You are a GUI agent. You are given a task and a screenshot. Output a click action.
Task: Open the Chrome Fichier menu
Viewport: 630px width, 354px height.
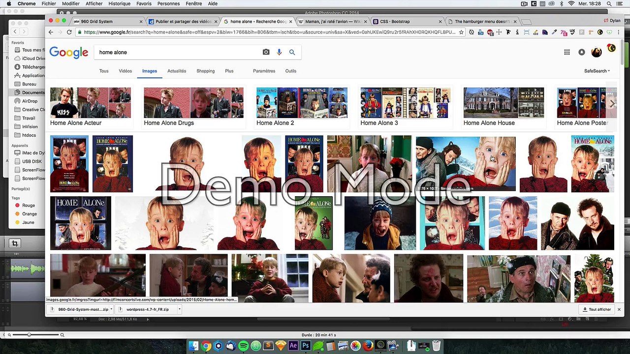49,3
